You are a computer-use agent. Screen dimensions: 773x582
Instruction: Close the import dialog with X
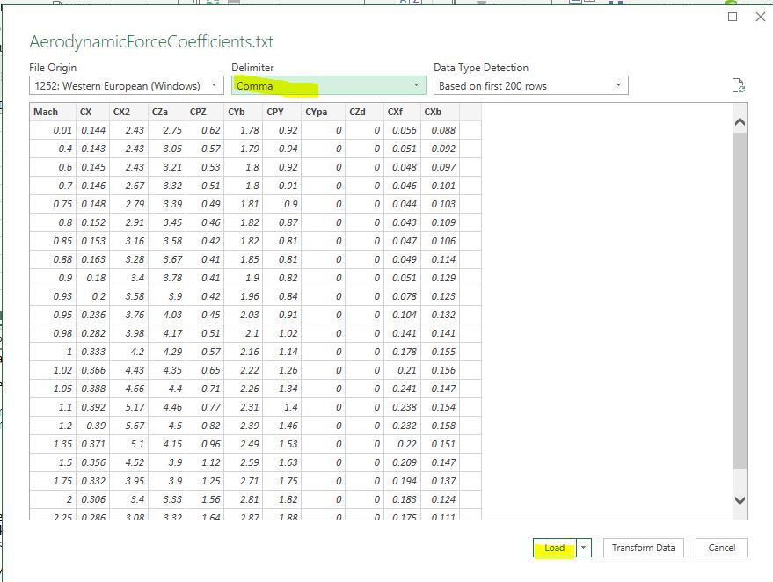point(761,17)
